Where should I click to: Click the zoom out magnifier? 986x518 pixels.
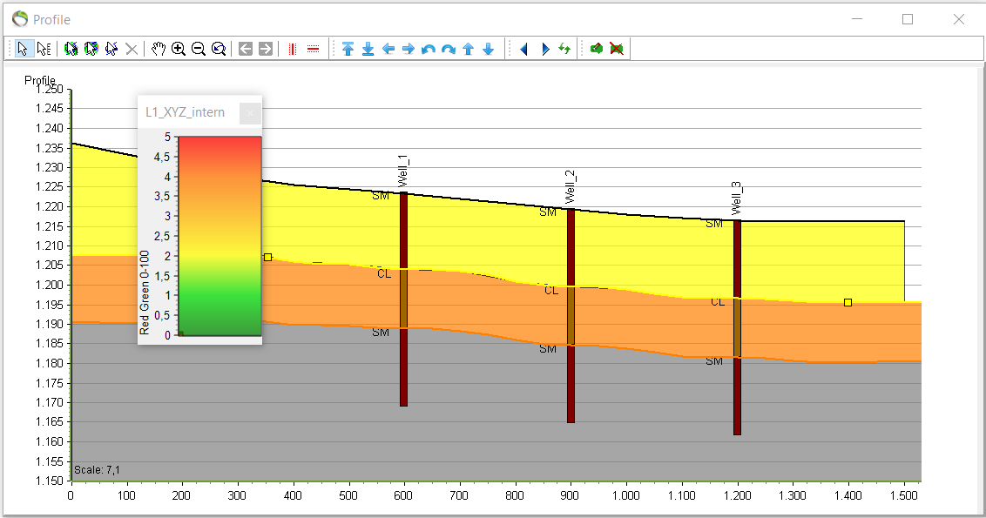pos(199,49)
